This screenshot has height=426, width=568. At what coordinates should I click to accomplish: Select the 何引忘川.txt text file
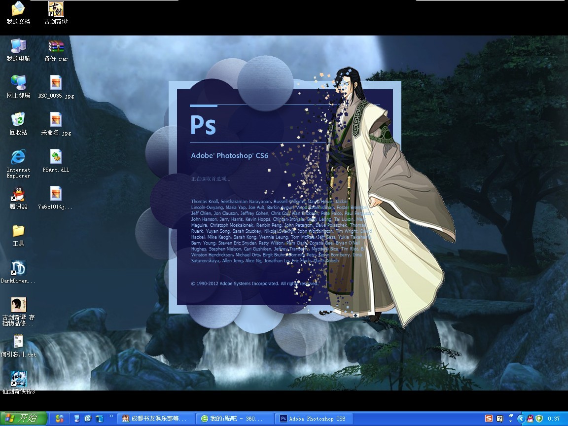coord(18,346)
